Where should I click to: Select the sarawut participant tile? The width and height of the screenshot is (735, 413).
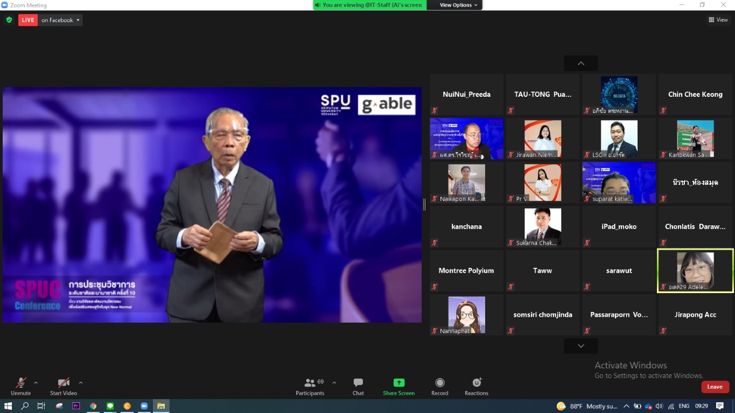click(619, 270)
